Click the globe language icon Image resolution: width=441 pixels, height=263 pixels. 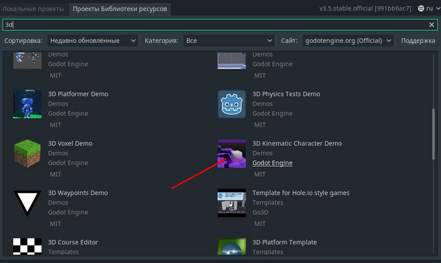tap(421, 8)
